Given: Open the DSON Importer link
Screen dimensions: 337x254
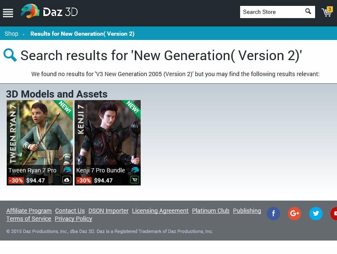Looking at the screenshot, I should point(108,211).
